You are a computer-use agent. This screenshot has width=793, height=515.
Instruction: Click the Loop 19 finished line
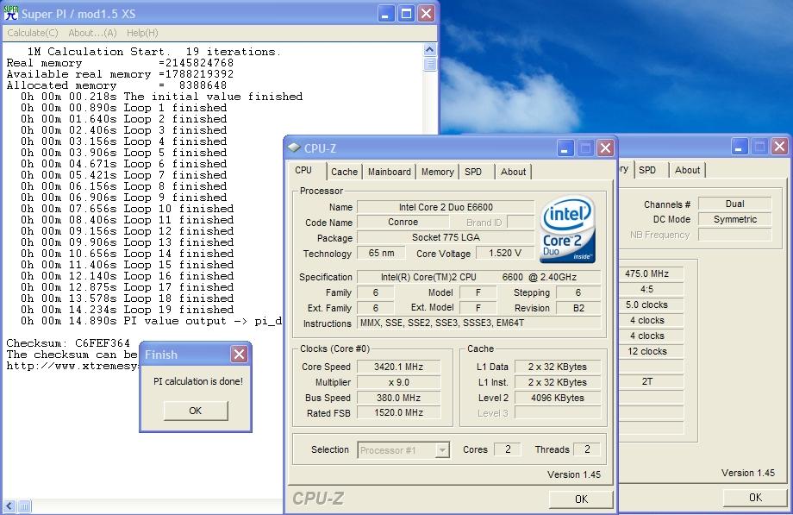coord(127,310)
